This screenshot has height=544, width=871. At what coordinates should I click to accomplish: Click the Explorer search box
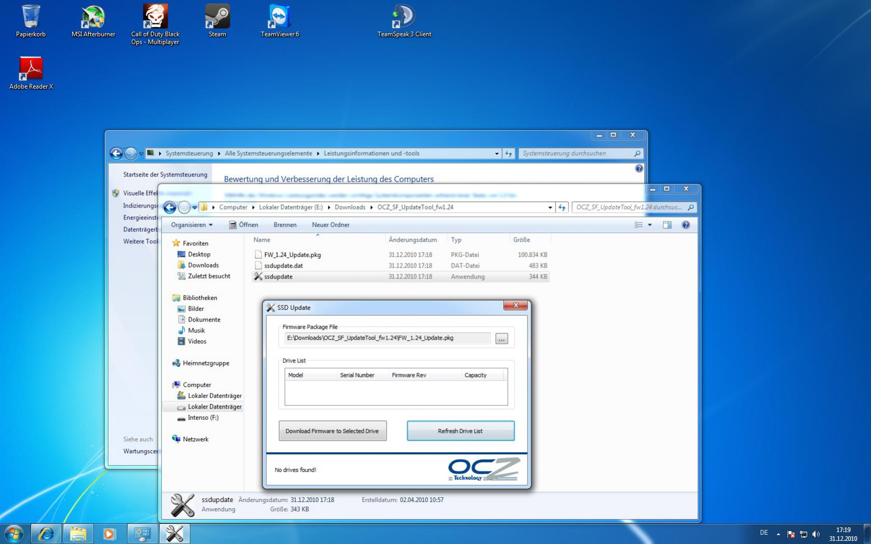point(634,207)
